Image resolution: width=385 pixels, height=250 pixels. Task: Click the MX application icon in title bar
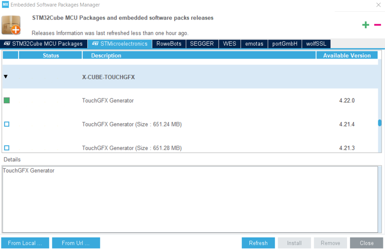tap(5, 4)
